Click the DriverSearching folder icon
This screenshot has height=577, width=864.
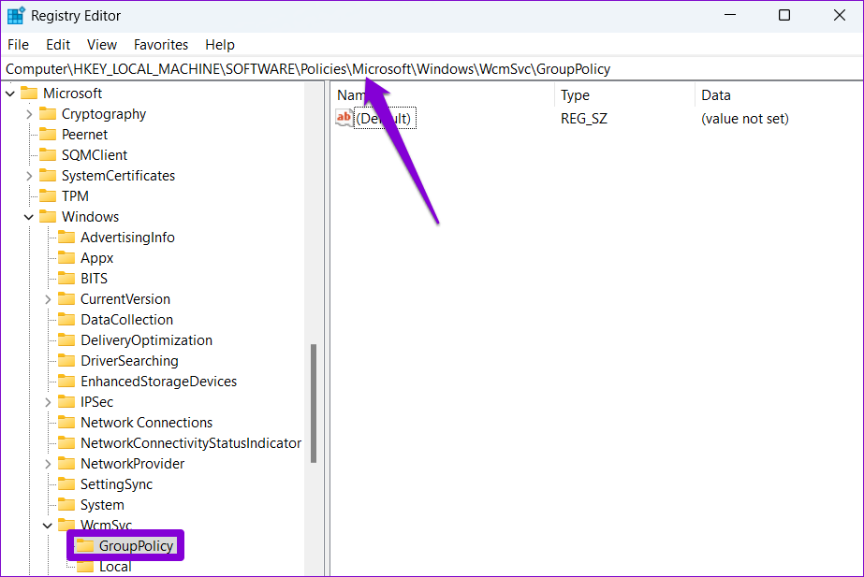(66, 361)
